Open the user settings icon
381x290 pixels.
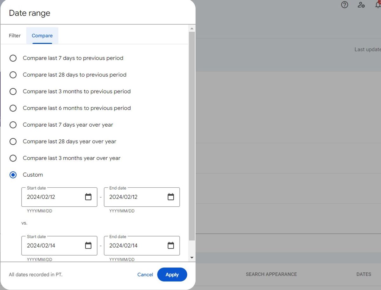(361, 5)
